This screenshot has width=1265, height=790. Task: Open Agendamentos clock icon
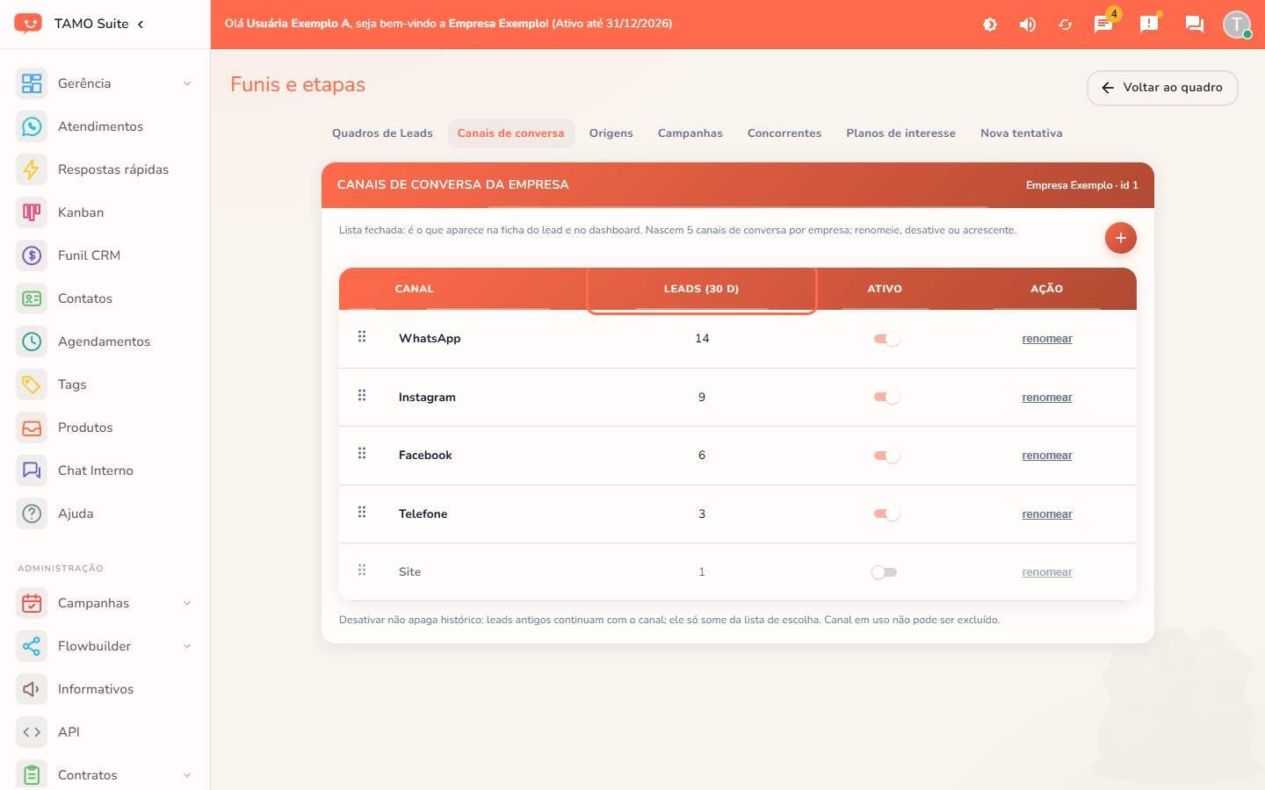[x=32, y=341]
